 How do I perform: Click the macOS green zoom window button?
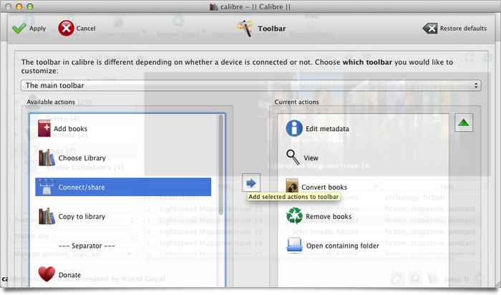pyautogui.click(x=30, y=6)
